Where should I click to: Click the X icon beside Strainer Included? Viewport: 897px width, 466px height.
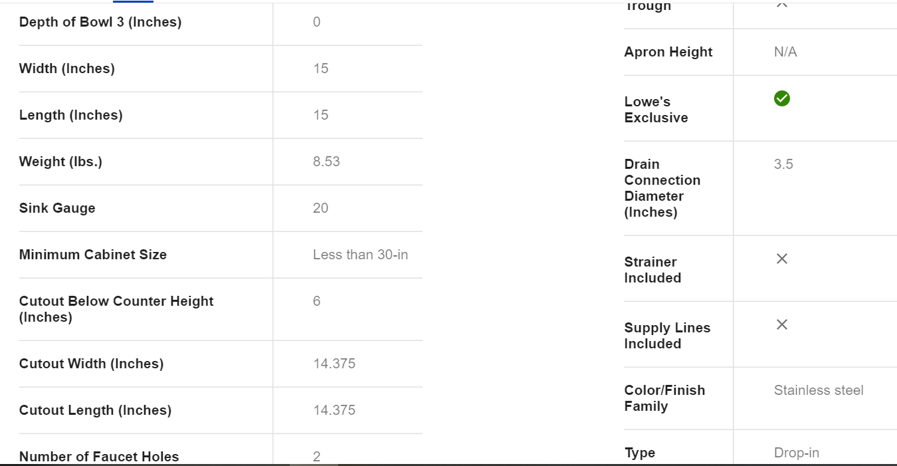click(782, 259)
